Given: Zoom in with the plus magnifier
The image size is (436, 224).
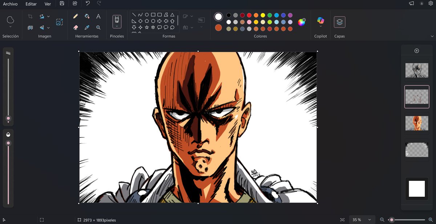Looking at the screenshot, I should point(431,220).
